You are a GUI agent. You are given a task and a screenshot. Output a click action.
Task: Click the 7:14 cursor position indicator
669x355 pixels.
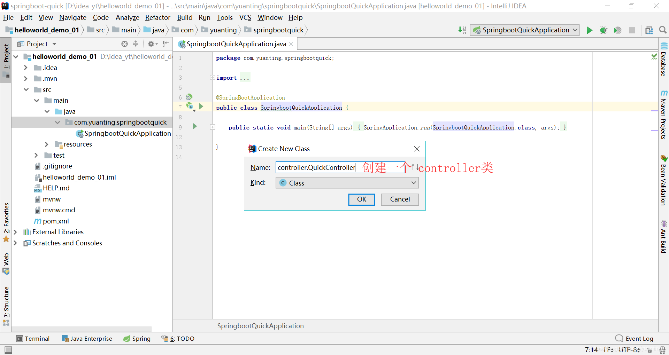click(x=591, y=350)
